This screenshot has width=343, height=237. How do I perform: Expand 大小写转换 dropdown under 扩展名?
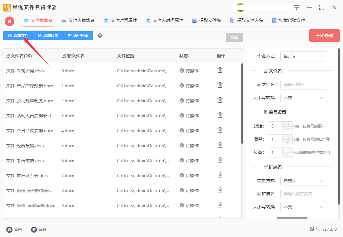click(303, 207)
